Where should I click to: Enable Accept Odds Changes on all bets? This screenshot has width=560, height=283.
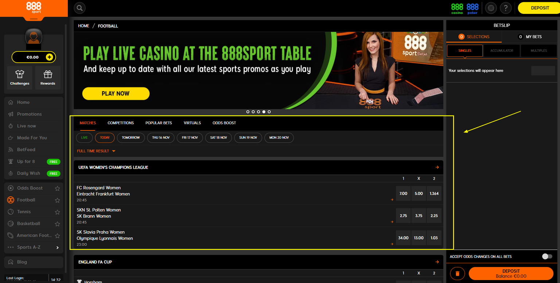pyautogui.click(x=547, y=256)
